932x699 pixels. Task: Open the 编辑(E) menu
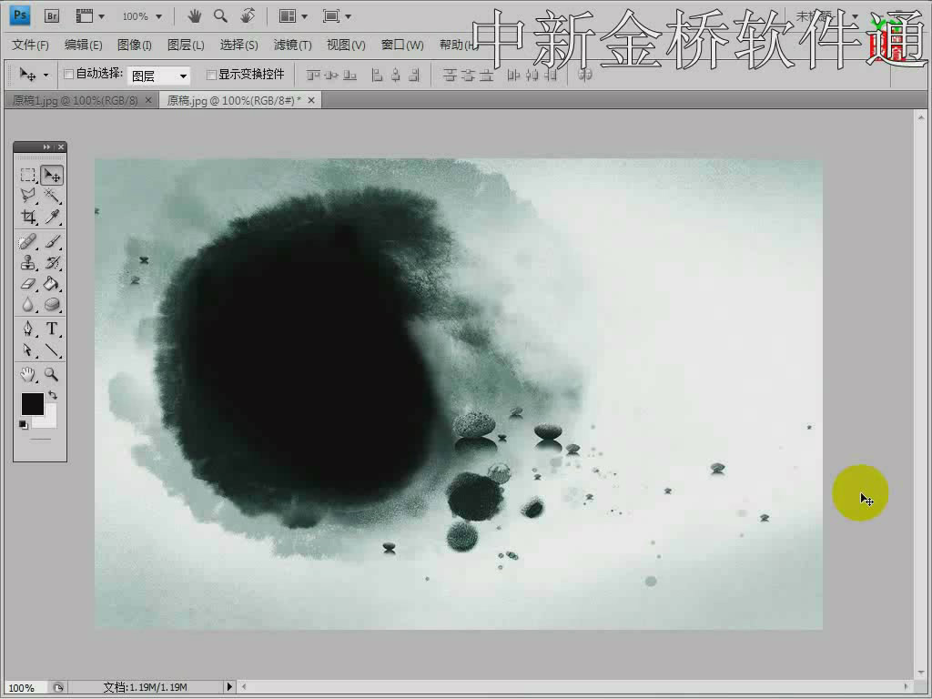[x=83, y=46]
